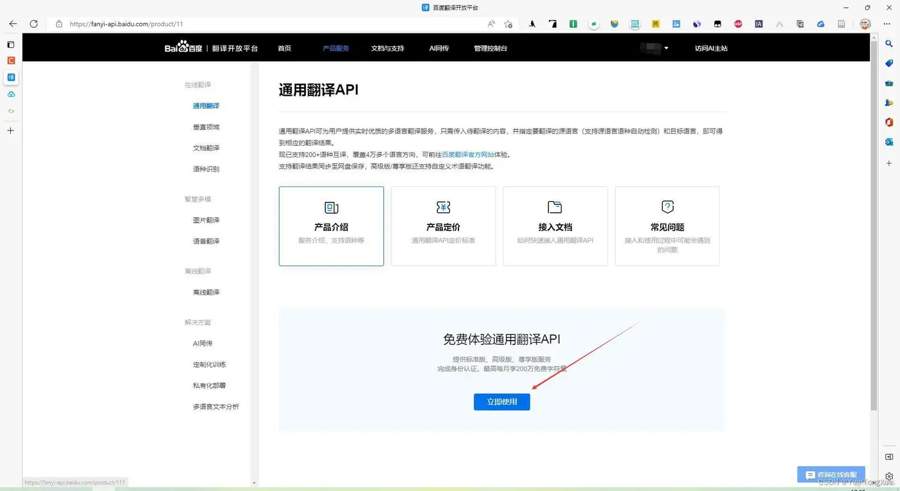900x491 pixels.
Task: Switch to the orange C vertical tab
Action: tap(11, 60)
